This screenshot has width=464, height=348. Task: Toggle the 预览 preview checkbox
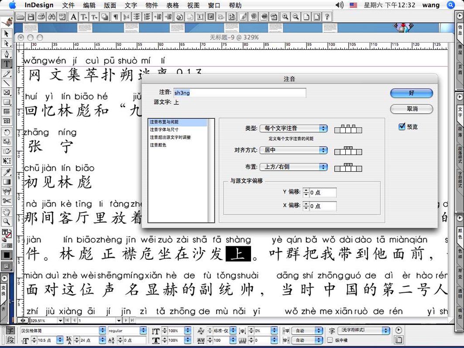pos(402,127)
